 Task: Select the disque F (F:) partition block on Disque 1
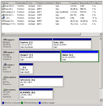[40, 56]
